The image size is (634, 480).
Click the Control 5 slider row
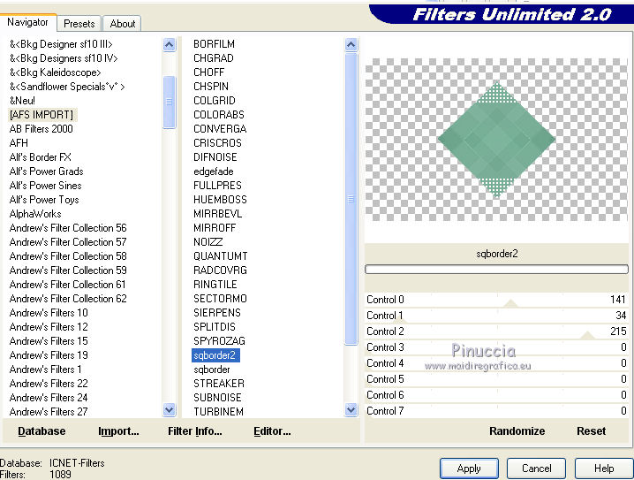496,379
